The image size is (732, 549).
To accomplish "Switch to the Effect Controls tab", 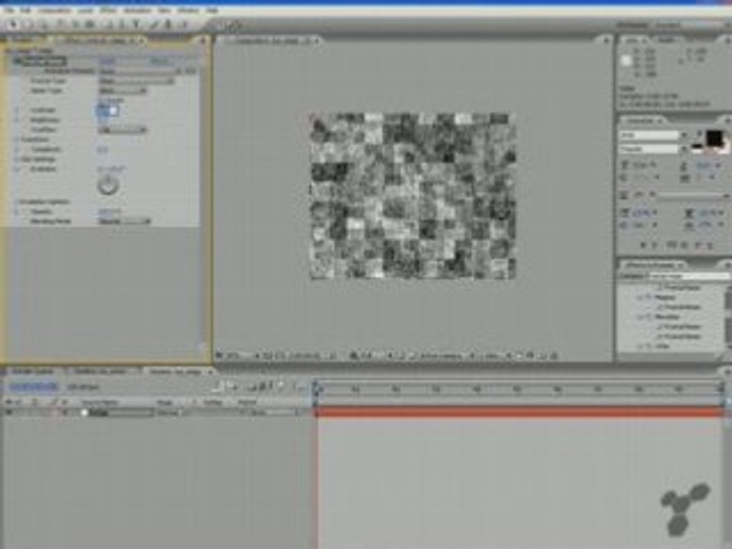I will click(99, 40).
